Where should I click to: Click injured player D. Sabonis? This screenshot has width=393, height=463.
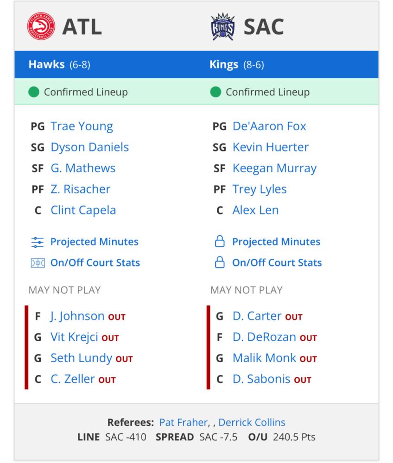261,379
